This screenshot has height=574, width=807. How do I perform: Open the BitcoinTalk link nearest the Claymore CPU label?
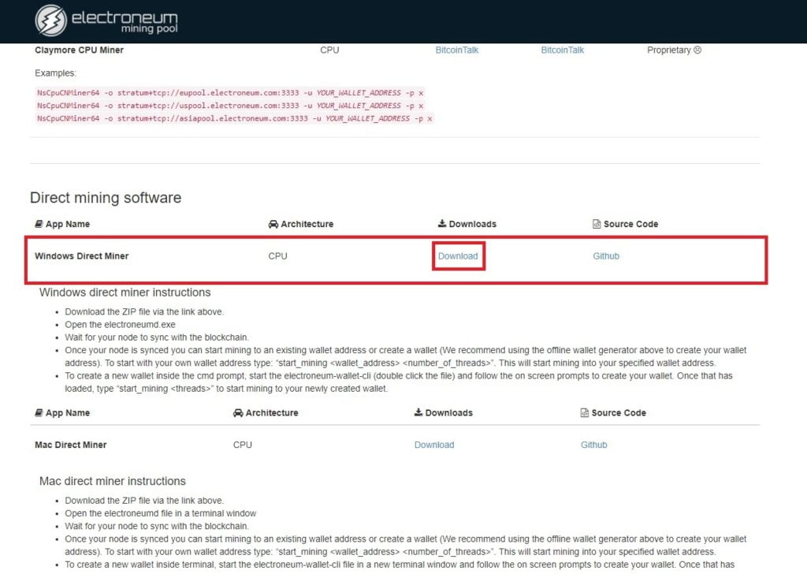pyautogui.click(x=457, y=50)
